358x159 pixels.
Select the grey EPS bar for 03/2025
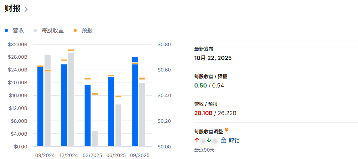point(95,138)
